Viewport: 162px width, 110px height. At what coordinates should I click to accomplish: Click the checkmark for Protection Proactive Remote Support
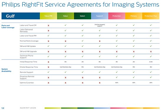(x=117, y=77)
